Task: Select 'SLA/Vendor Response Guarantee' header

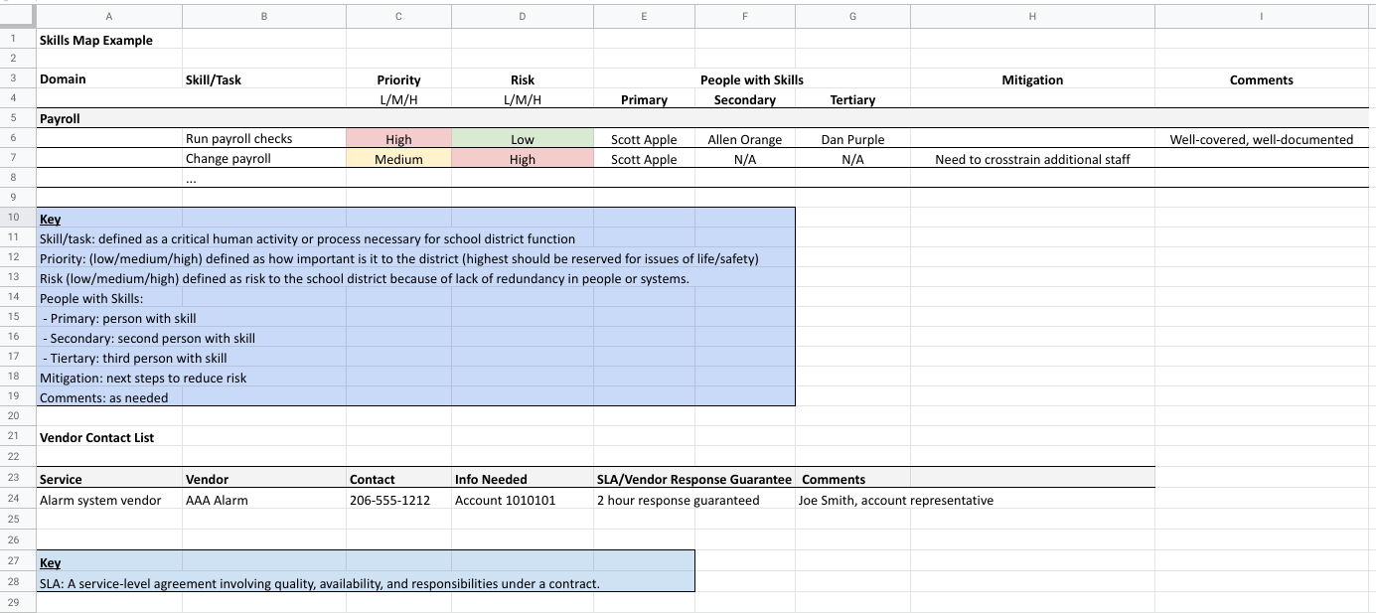Action: coord(694,479)
